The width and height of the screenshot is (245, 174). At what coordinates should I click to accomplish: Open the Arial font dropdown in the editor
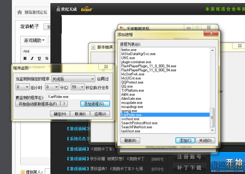pos(36,51)
